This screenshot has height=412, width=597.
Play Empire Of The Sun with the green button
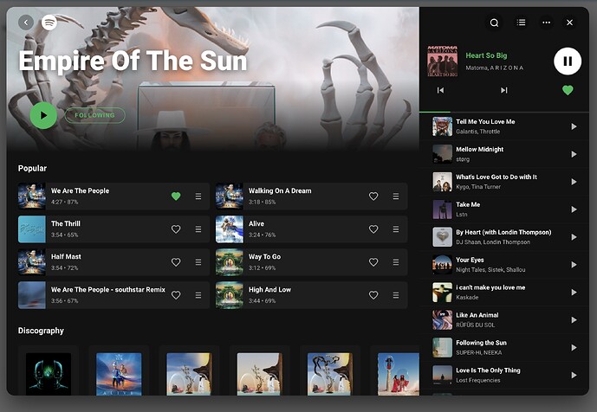coord(43,115)
